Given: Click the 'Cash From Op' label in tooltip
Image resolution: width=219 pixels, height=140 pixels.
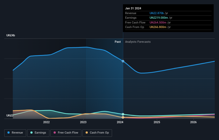Looking at the screenshot, I should click(134, 27).
